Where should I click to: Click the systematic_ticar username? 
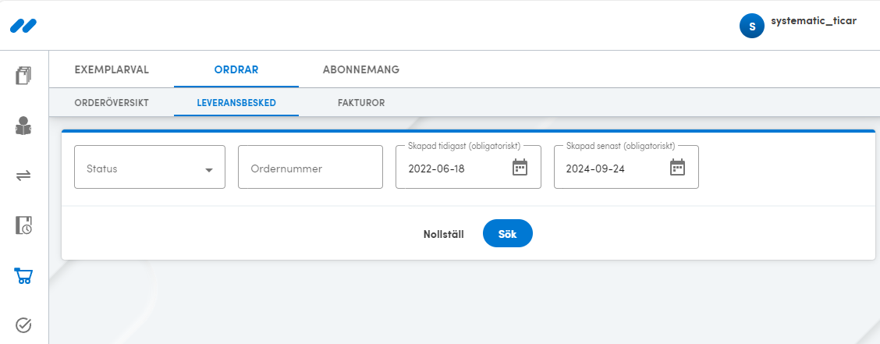pos(814,21)
